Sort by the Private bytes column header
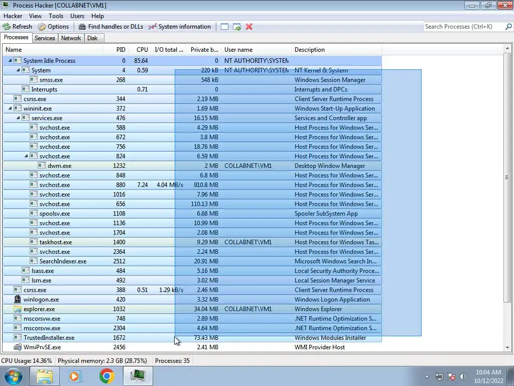This screenshot has width=514, height=386. coord(204,50)
